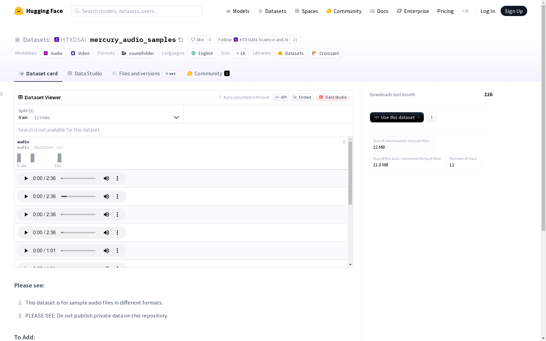Mute the third audio player
This screenshot has width=546, height=341.
tap(106, 214)
